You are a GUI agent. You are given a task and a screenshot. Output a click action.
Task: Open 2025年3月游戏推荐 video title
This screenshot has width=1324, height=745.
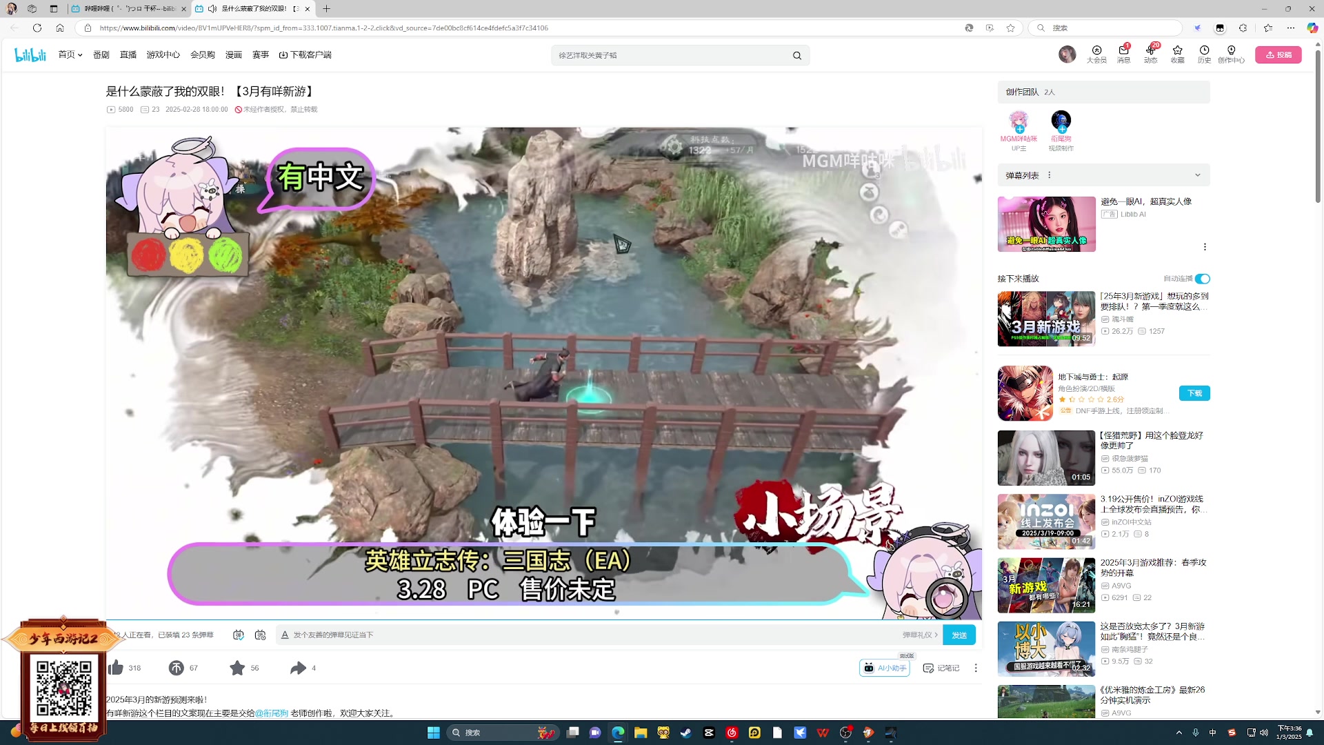tap(1153, 568)
